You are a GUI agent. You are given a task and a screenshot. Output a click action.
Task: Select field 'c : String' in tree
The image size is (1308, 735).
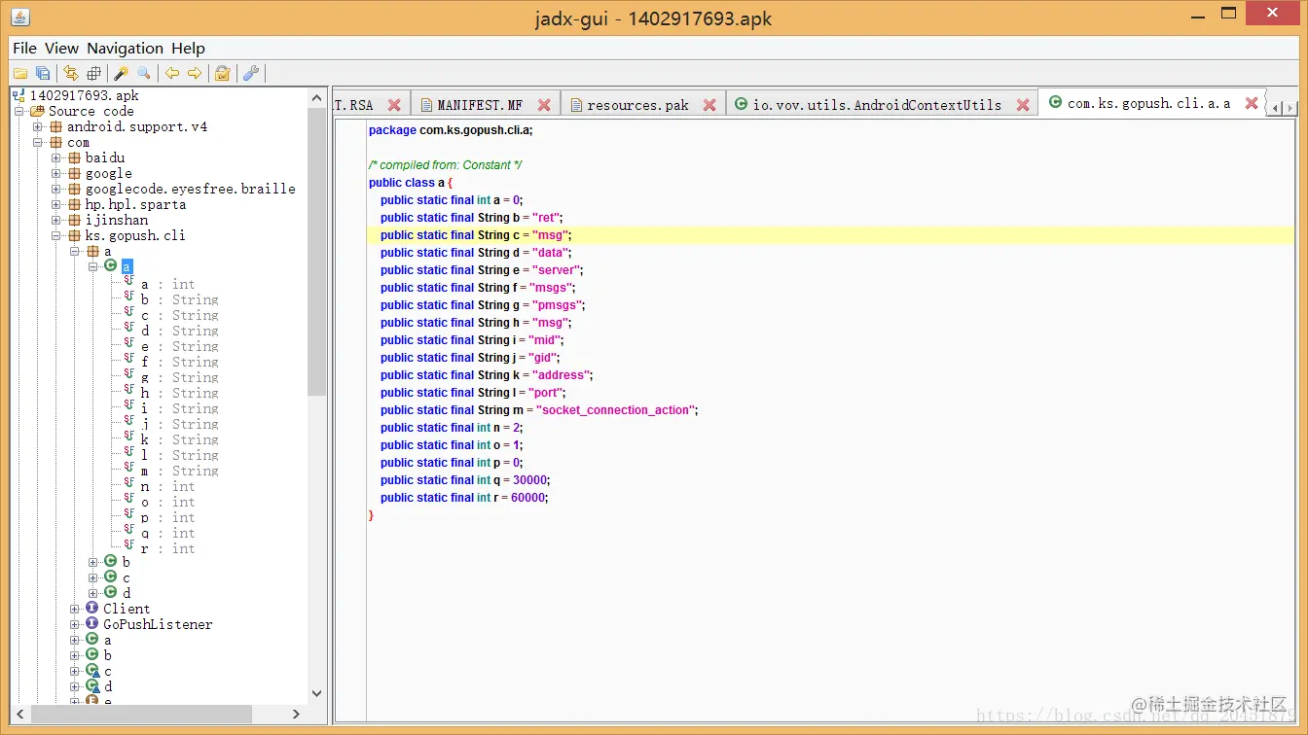click(x=179, y=315)
